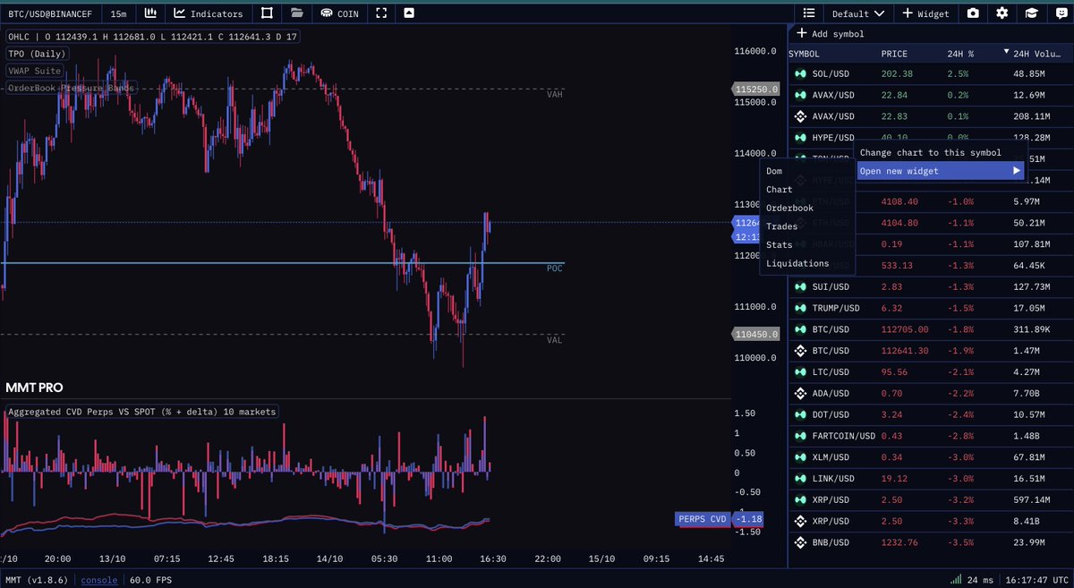Image resolution: width=1074 pixels, height=588 pixels.
Task: Open the tutorials graduation cap icon
Action: [x=1031, y=13]
